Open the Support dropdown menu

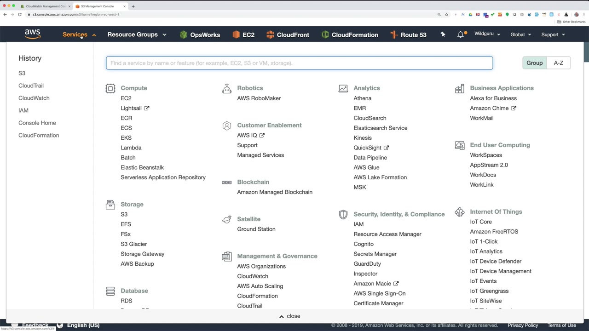tap(553, 34)
